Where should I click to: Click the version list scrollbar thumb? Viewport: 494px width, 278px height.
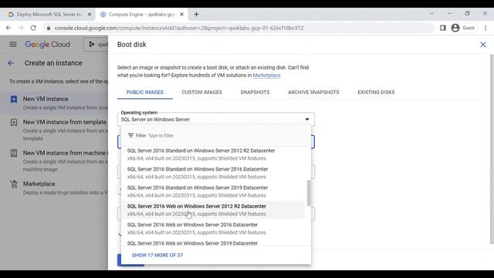(309, 193)
